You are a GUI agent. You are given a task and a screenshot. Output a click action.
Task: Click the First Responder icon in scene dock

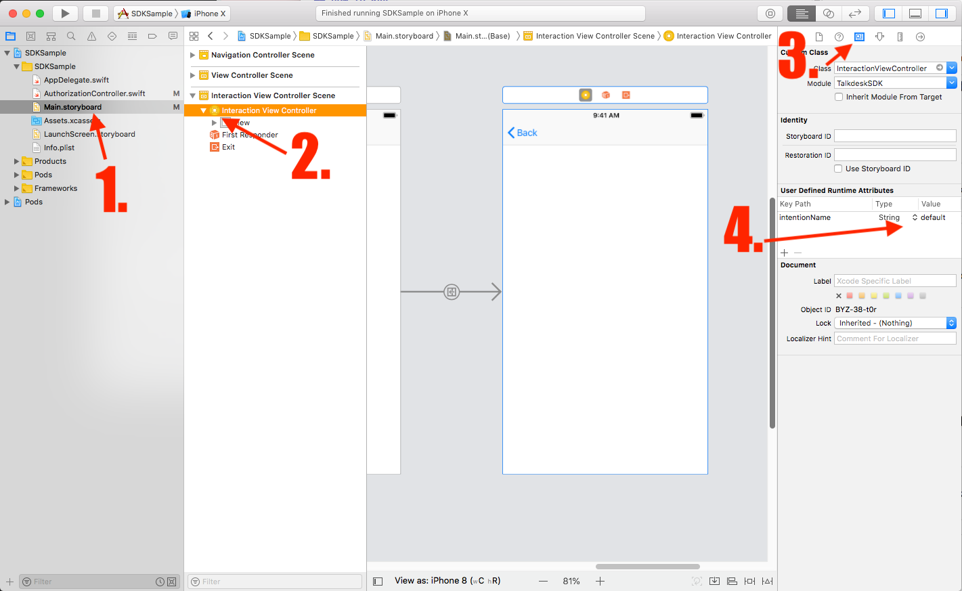pyautogui.click(x=606, y=95)
